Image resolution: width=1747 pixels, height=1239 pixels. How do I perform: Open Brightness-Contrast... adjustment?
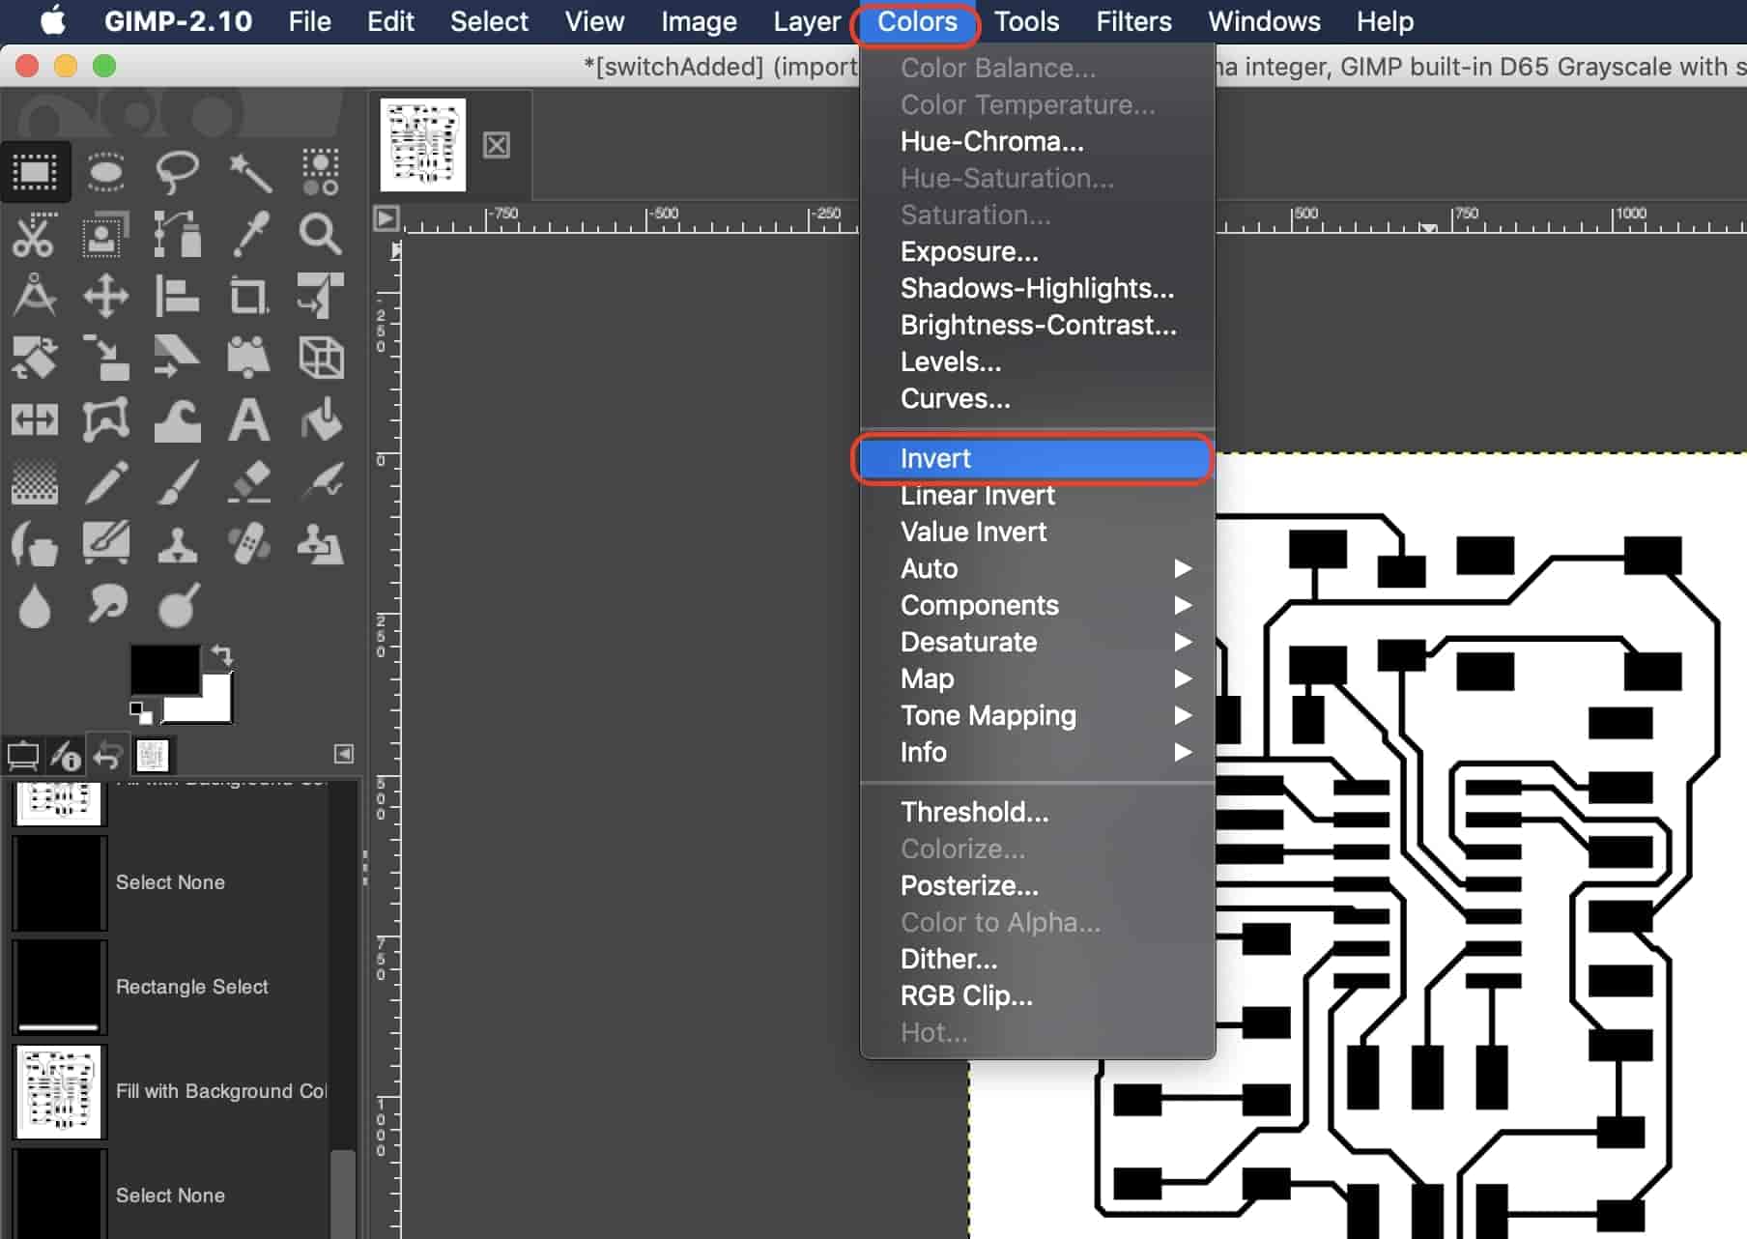coord(1038,325)
